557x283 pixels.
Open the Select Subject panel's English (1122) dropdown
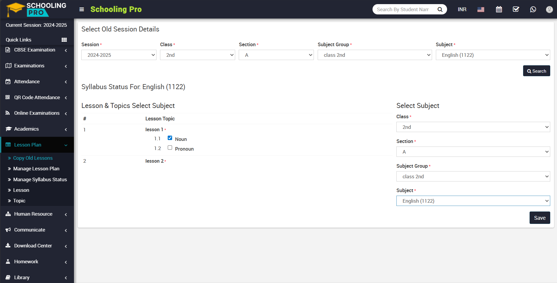(473, 201)
